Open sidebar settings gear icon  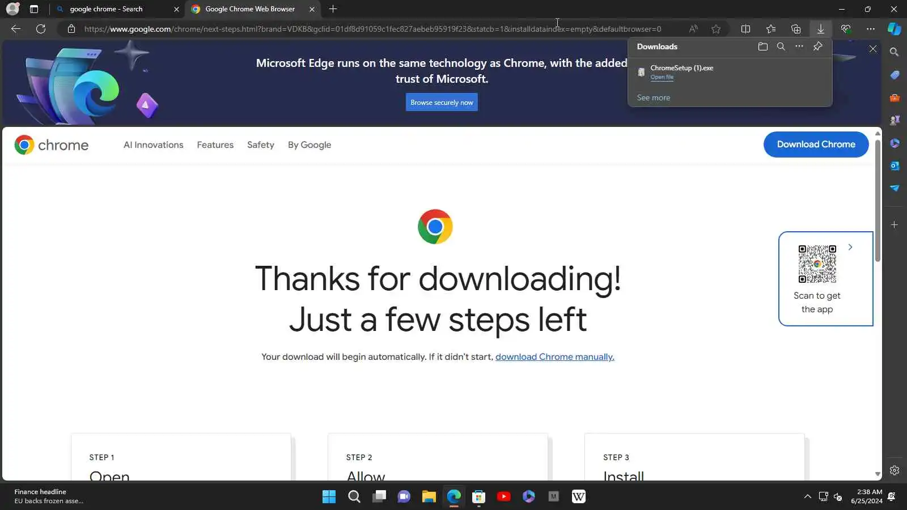pyautogui.click(x=895, y=470)
